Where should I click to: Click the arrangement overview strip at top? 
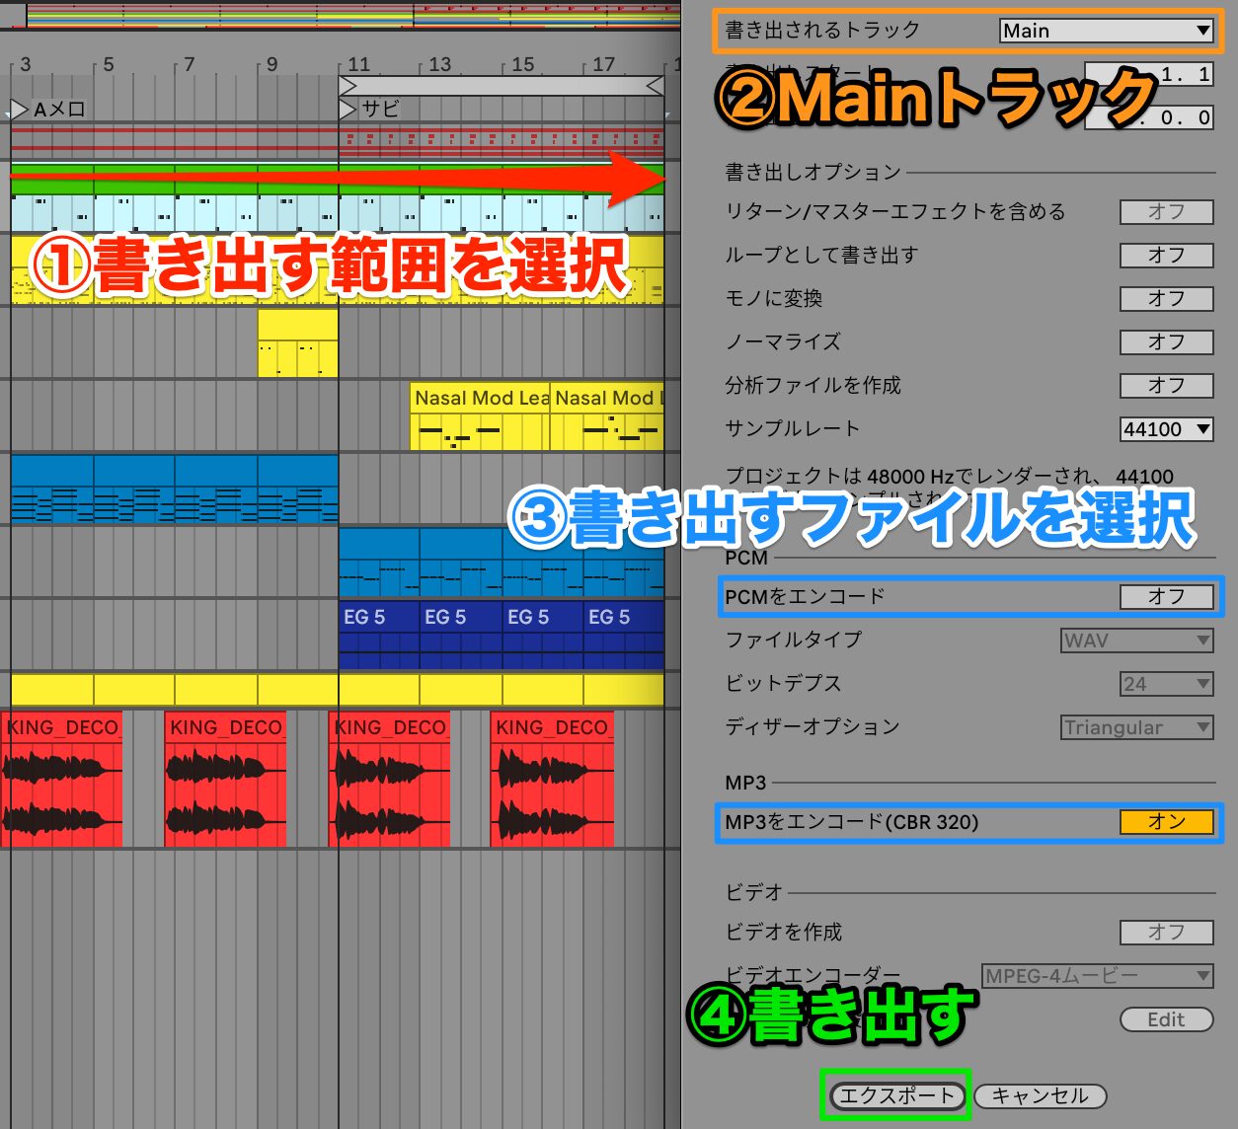pos(341,15)
